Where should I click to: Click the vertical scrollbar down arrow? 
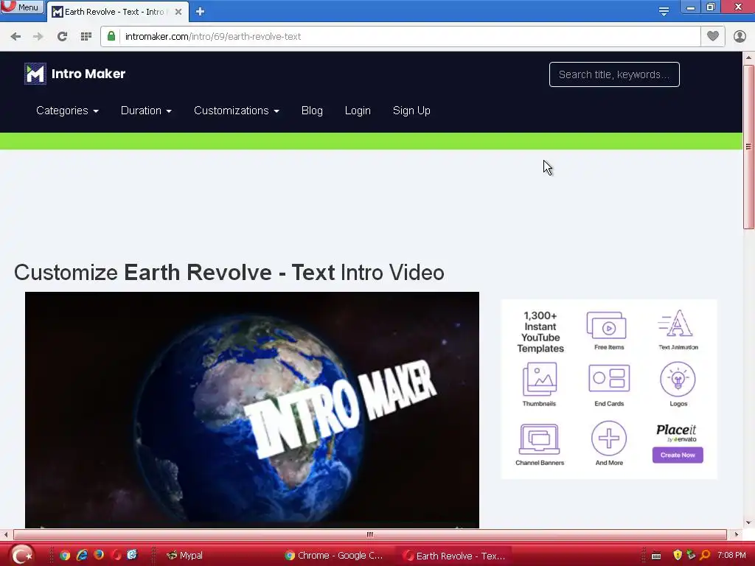coord(748,523)
